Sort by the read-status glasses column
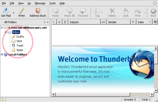Screen dimensions: 158x102 pyautogui.click(x=104, y=22)
